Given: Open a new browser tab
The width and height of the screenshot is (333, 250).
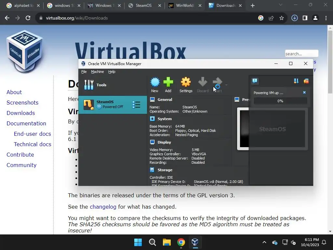Looking at the screenshot, I should (x=252, y=6).
